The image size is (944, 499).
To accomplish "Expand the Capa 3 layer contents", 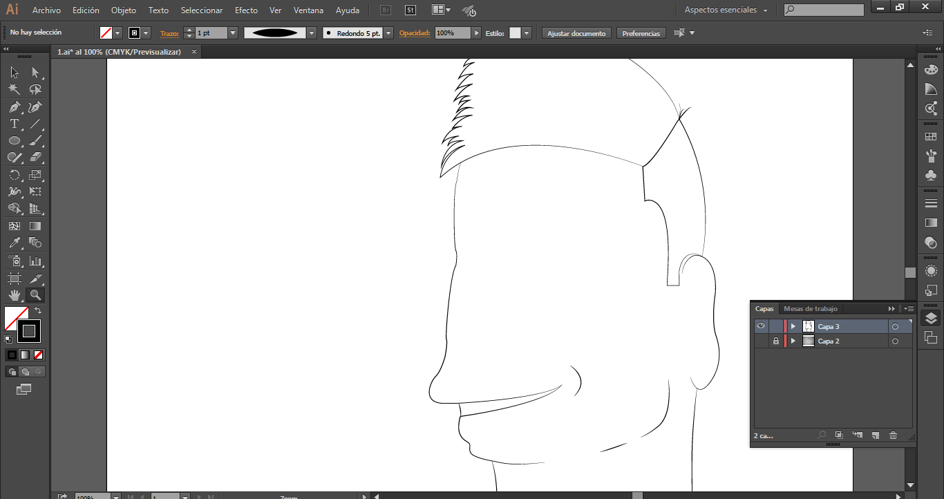I will (x=793, y=326).
